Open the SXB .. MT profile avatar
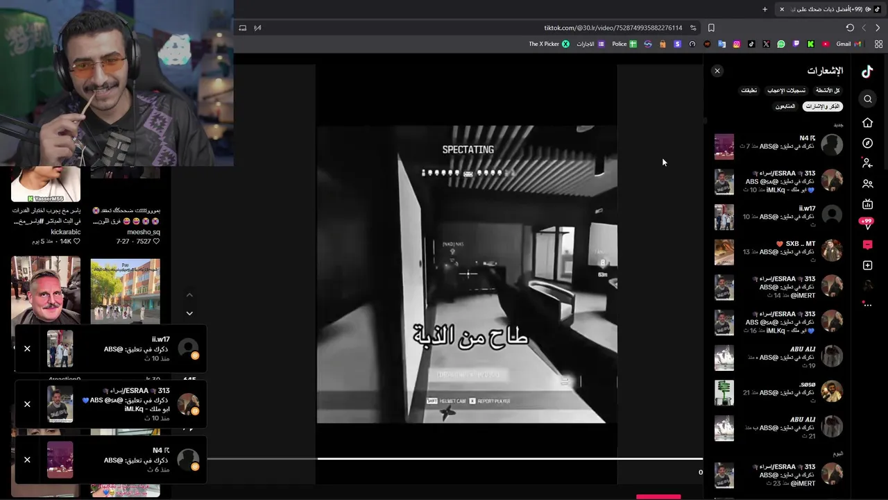 (832, 250)
